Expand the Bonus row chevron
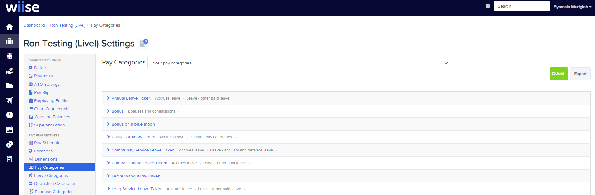Viewport: 595px width, 195px height. point(108,111)
